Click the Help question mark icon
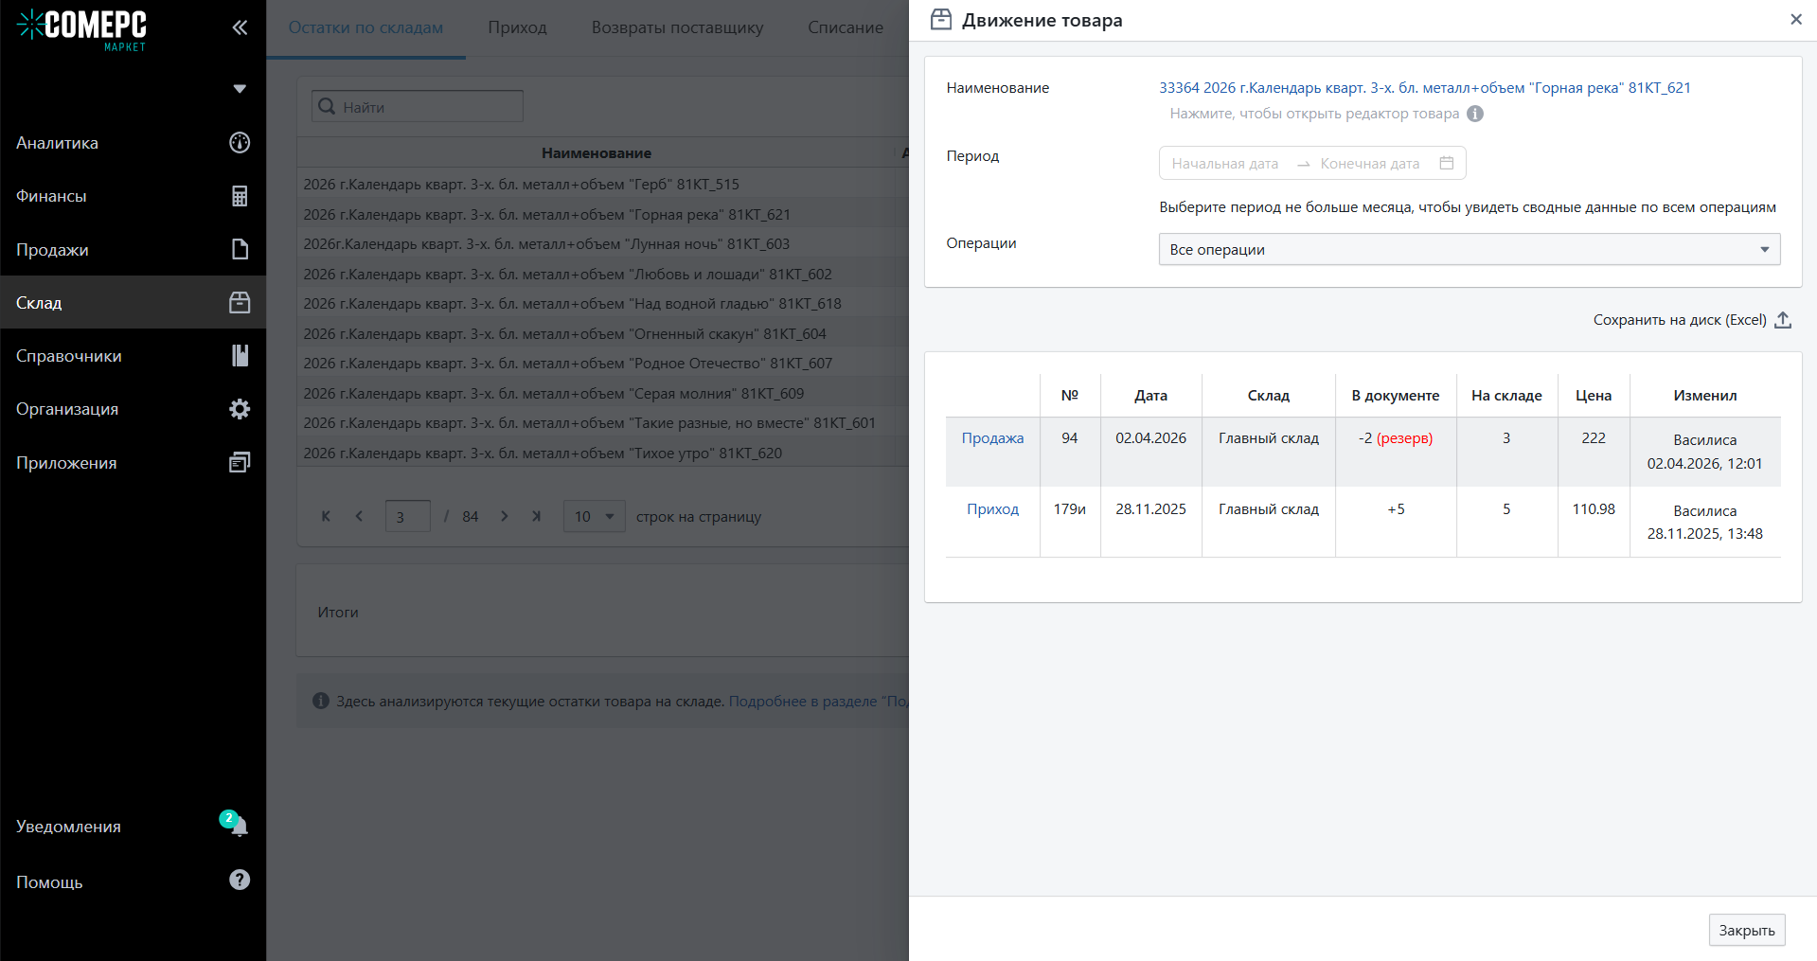The width and height of the screenshot is (1817, 961). [x=240, y=881]
